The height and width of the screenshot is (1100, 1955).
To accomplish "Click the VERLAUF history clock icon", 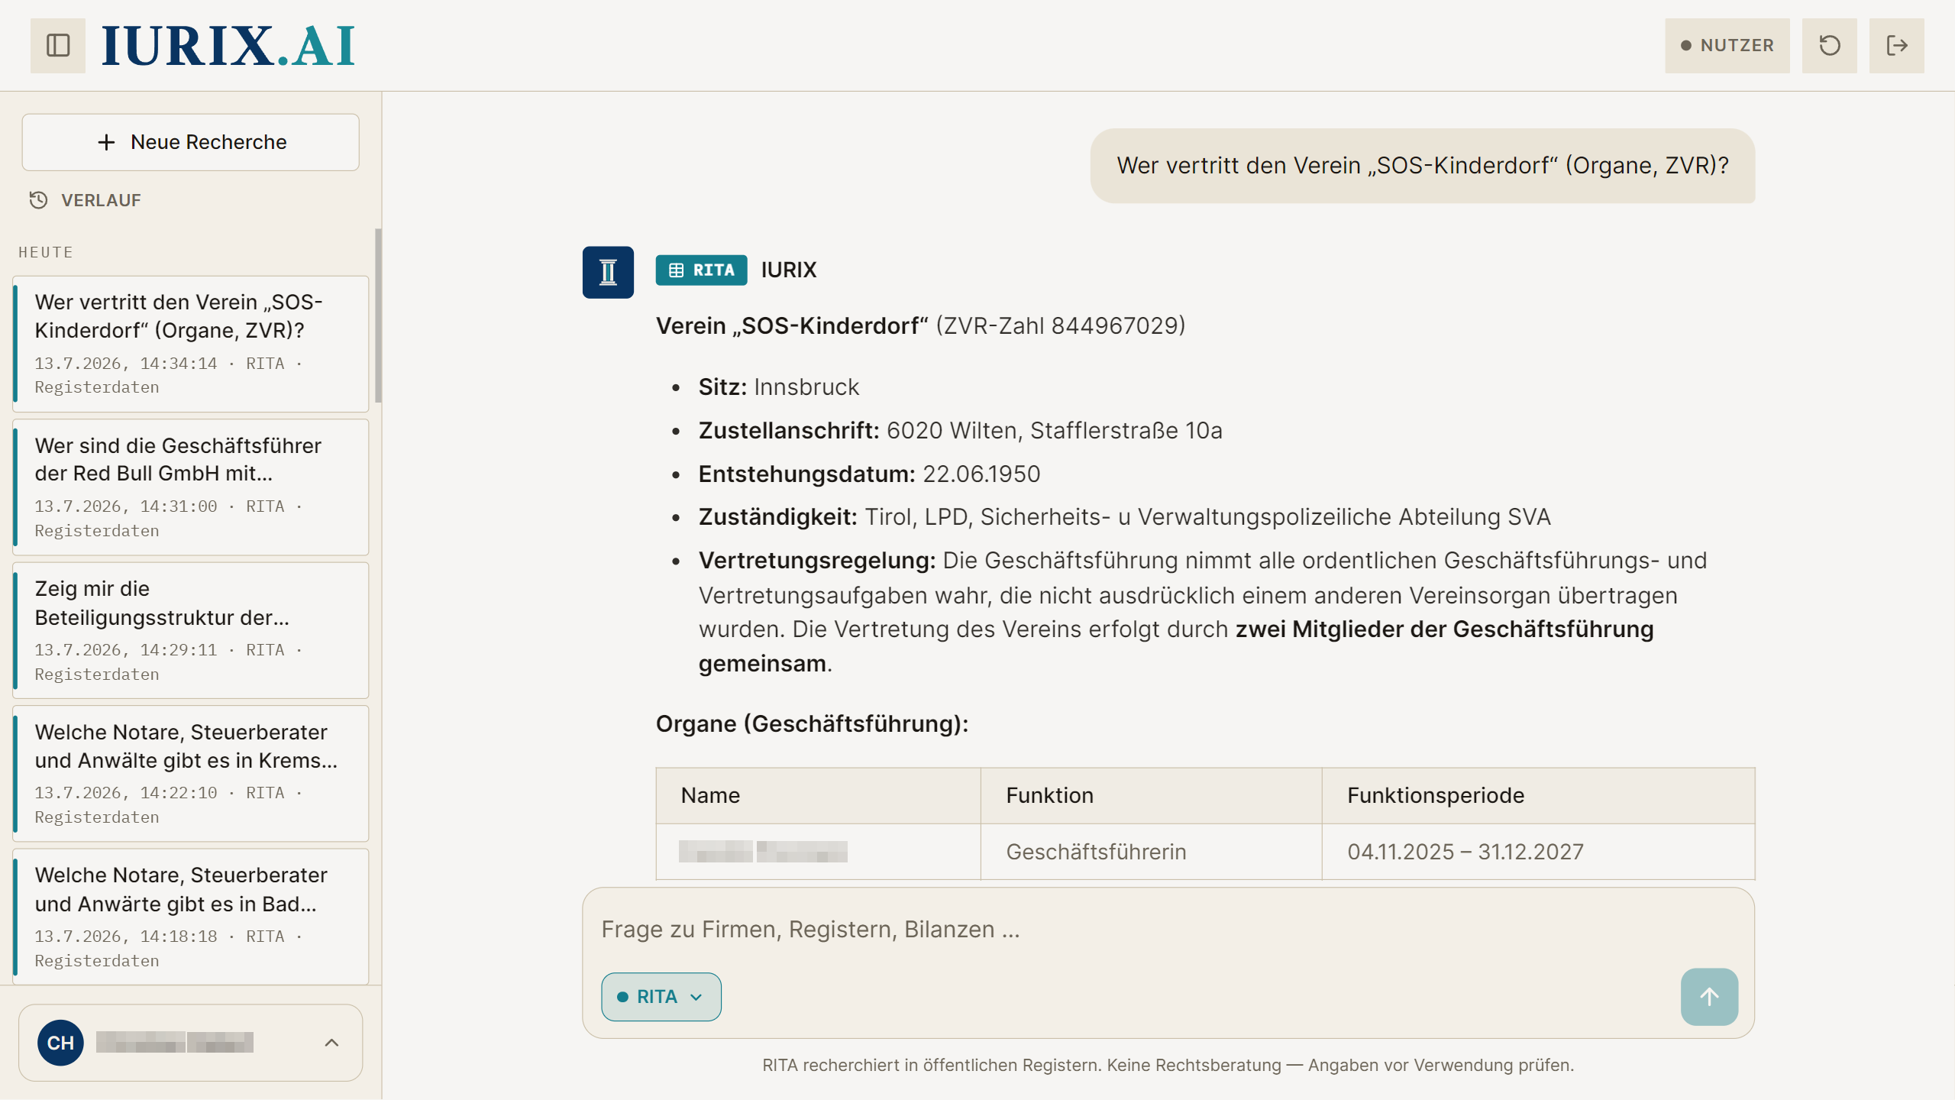I will point(38,200).
